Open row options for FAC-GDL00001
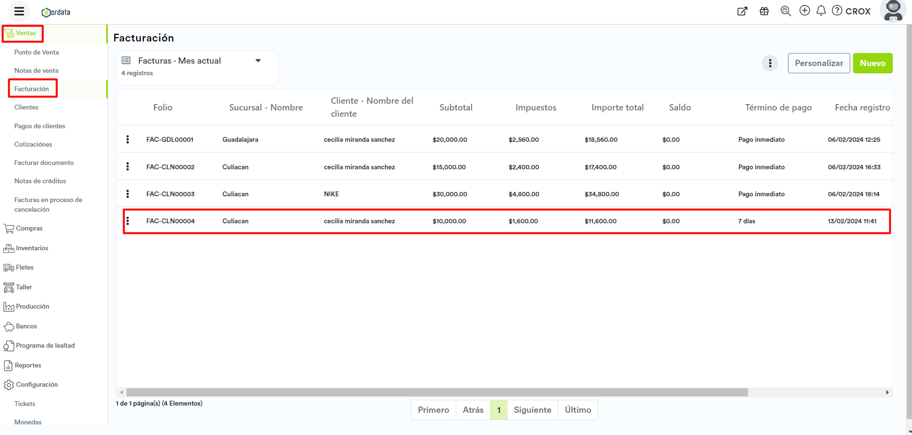The image size is (912, 435). pyautogui.click(x=127, y=139)
